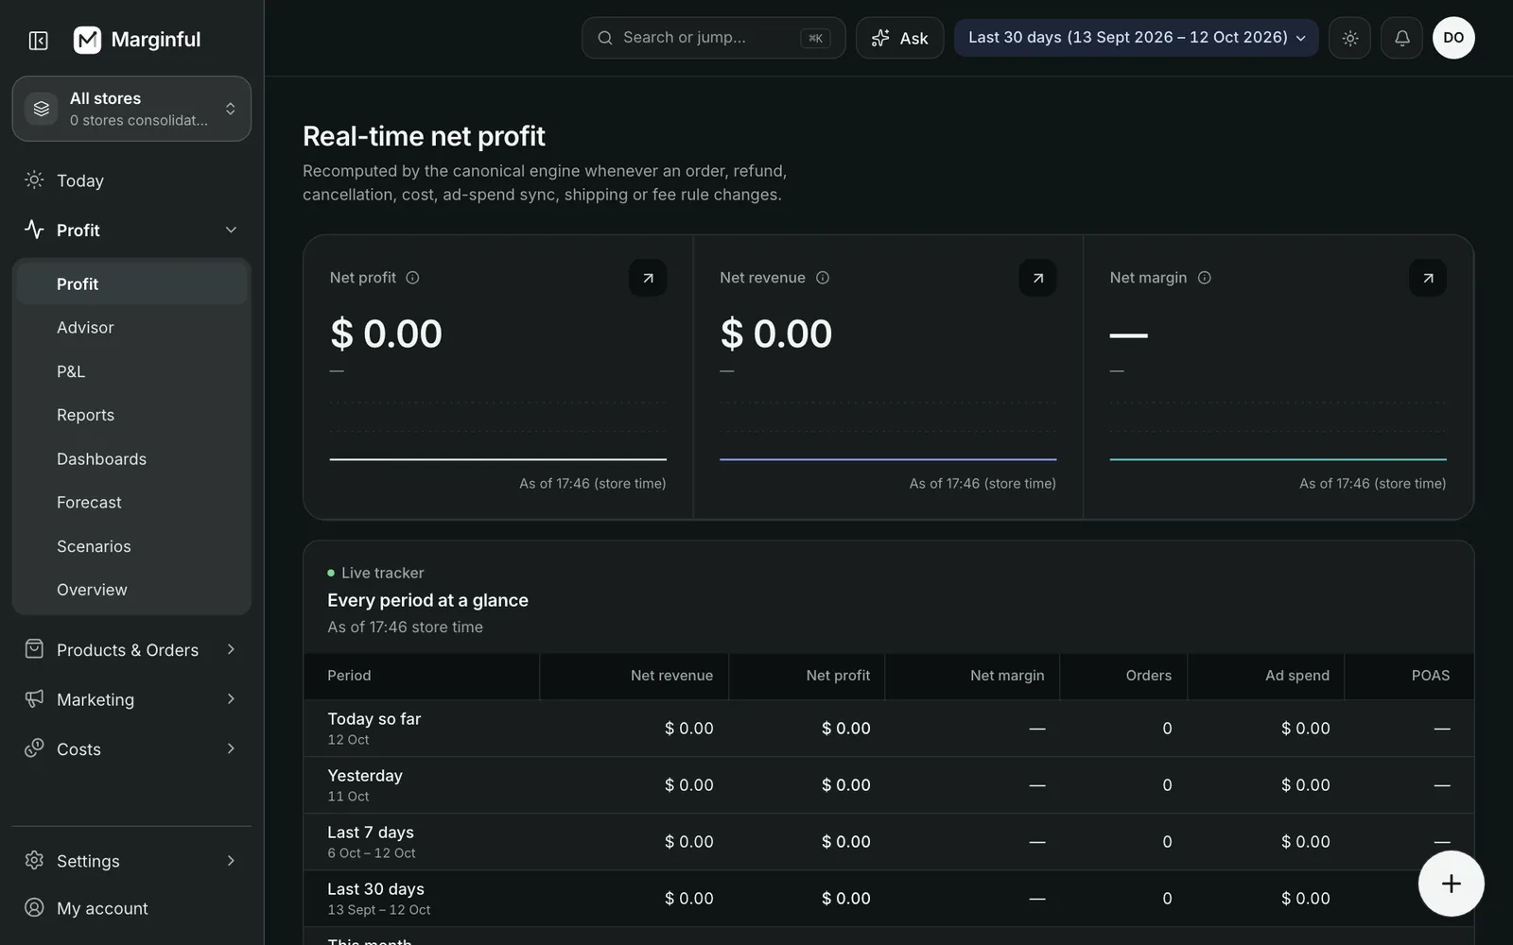Viewport: 1513px width, 945px height.
Task: Show Net revenue info tooltip
Action: (823, 278)
